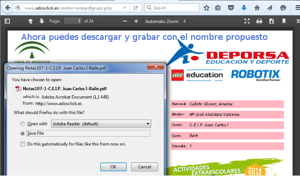Click the PDF file icon in dialog
Screen dimensions: 300x176
tap(18, 89)
